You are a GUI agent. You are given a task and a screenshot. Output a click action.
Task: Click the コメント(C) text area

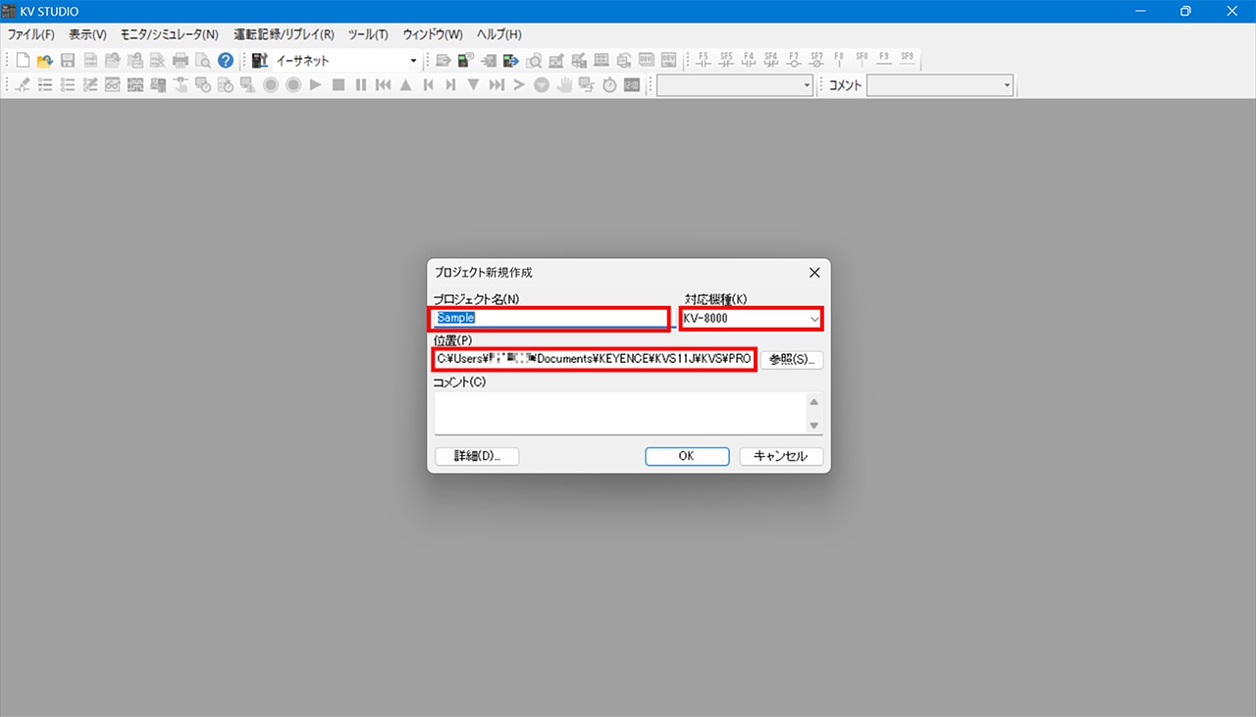(620, 413)
